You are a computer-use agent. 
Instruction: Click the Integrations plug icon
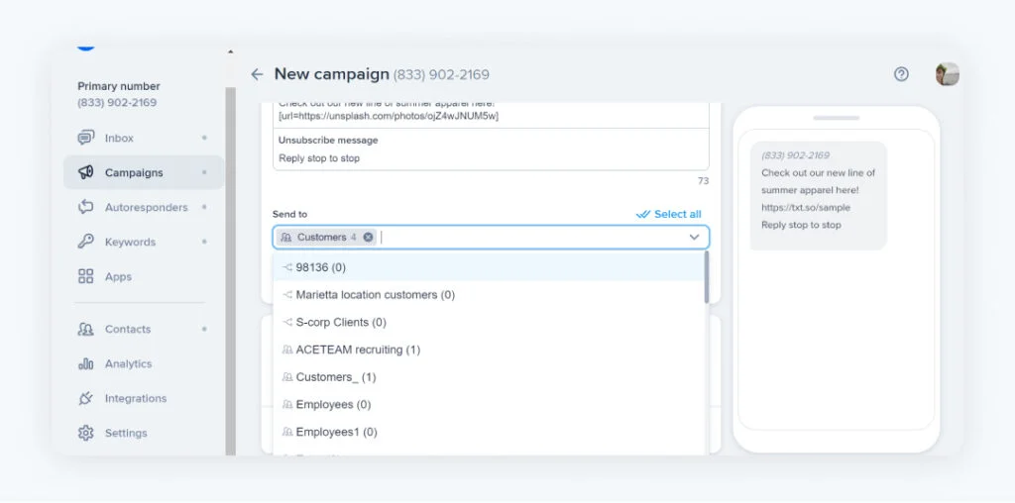(x=86, y=398)
